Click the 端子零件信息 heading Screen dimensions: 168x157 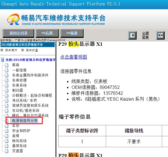(x=75, y=117)
